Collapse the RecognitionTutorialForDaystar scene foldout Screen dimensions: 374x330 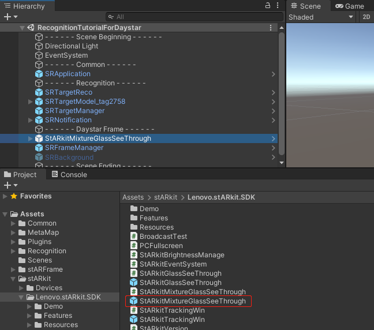pos(22,28)
